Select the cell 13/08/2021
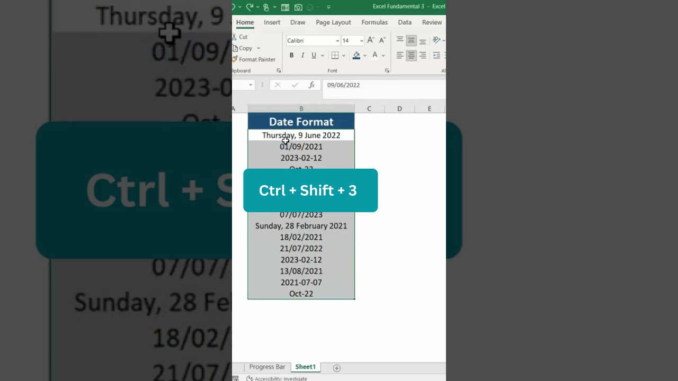 [x=301, y=271]
